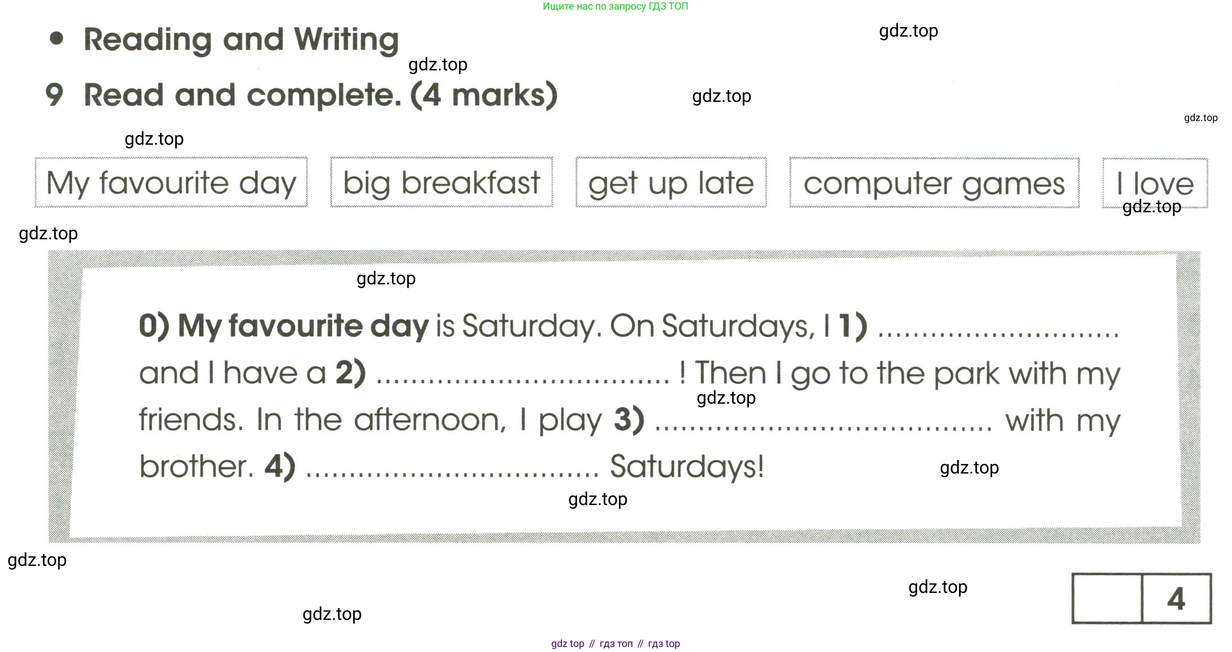Click the word "Saturdays!" ending the text
This screenshot has height=652, width=1232.
pos(687,467)
